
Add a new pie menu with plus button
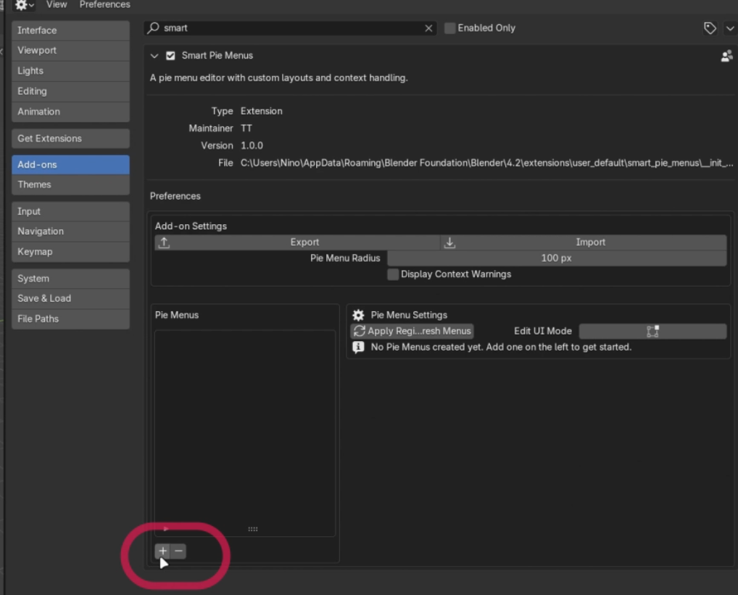coord(163,551)
